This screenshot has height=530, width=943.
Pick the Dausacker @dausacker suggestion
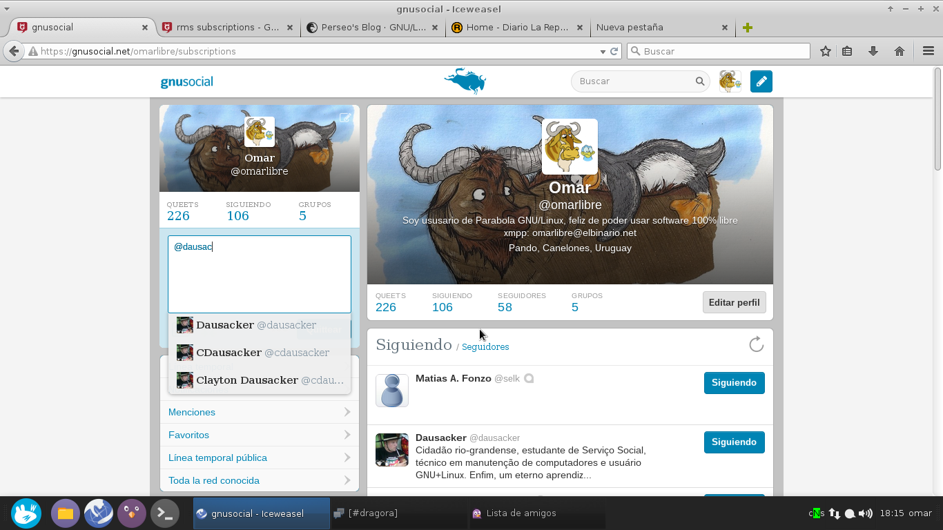(x=260, y=325)
